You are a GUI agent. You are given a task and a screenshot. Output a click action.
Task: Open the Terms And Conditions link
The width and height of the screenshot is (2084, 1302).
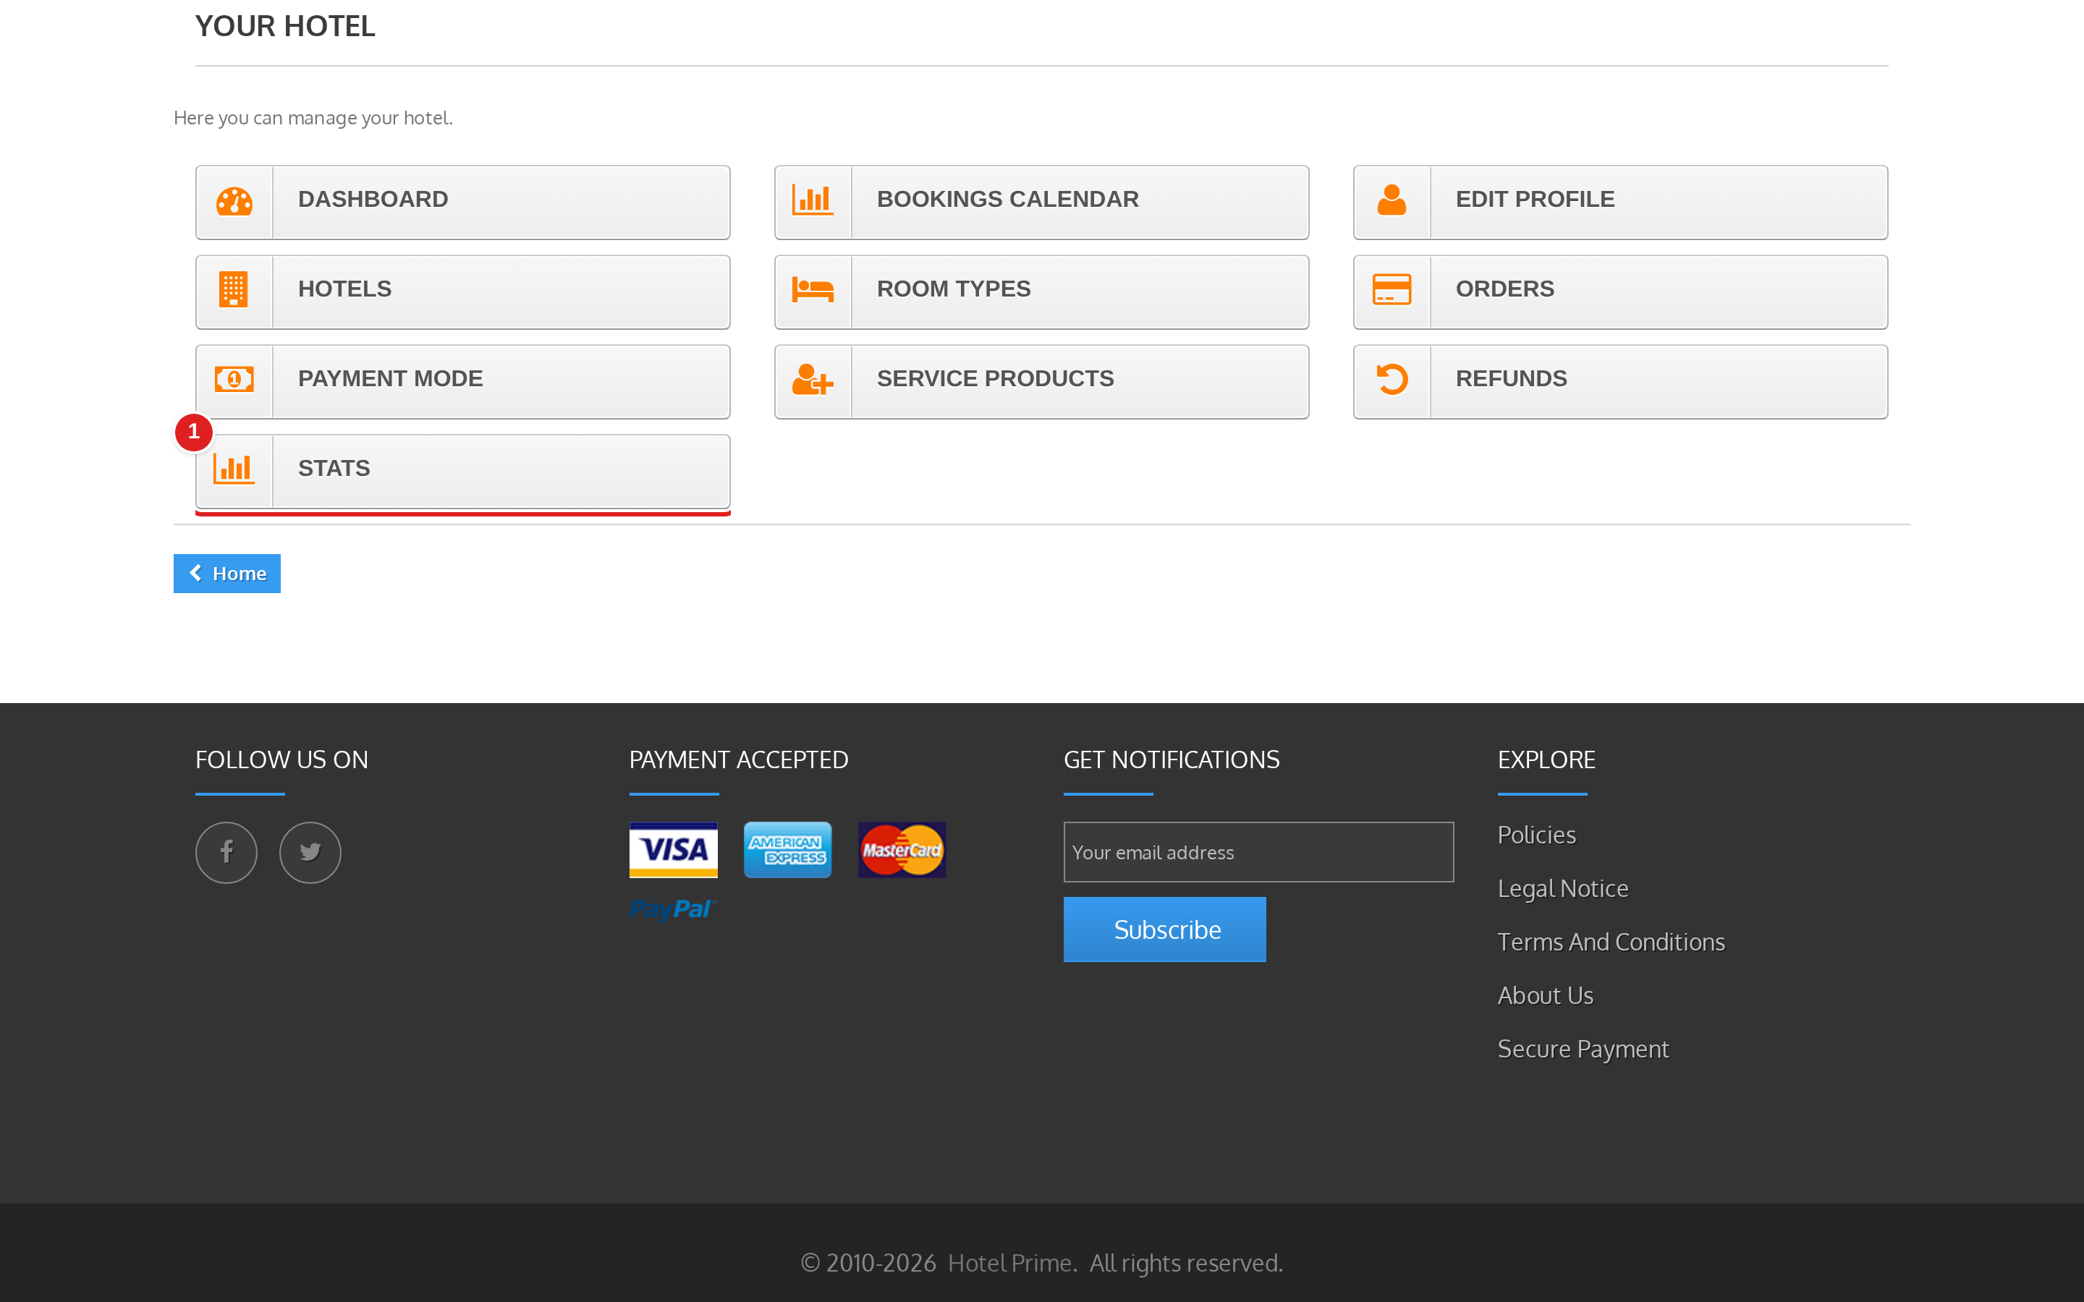click(x=1610, y=942)
